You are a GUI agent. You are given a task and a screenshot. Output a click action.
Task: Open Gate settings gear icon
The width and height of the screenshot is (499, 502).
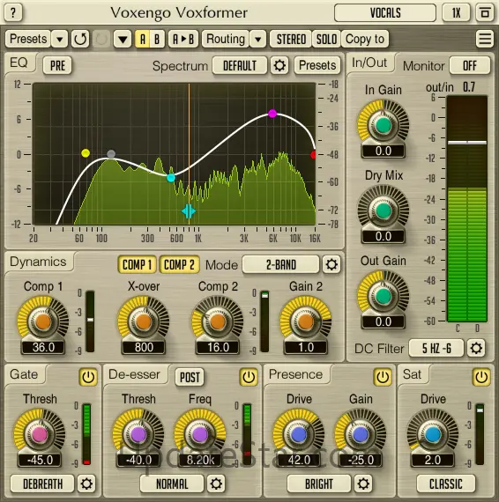(x=86, y=484)
